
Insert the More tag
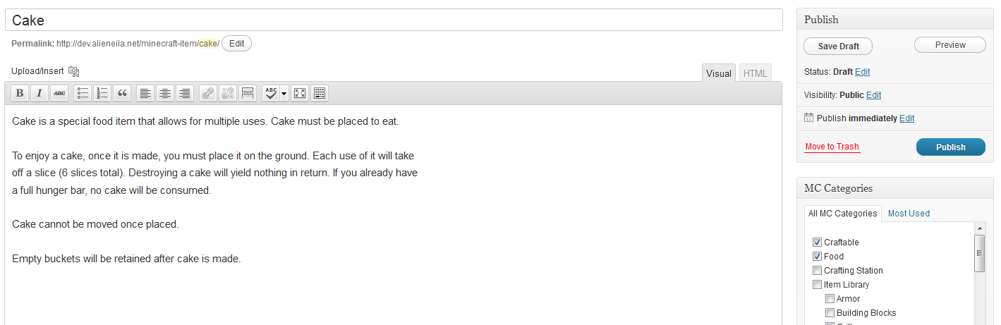[247, 93]
